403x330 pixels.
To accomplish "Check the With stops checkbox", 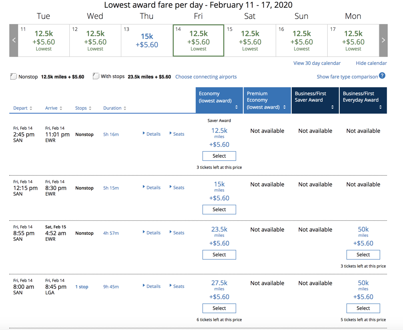I will [x=96, y=76].
